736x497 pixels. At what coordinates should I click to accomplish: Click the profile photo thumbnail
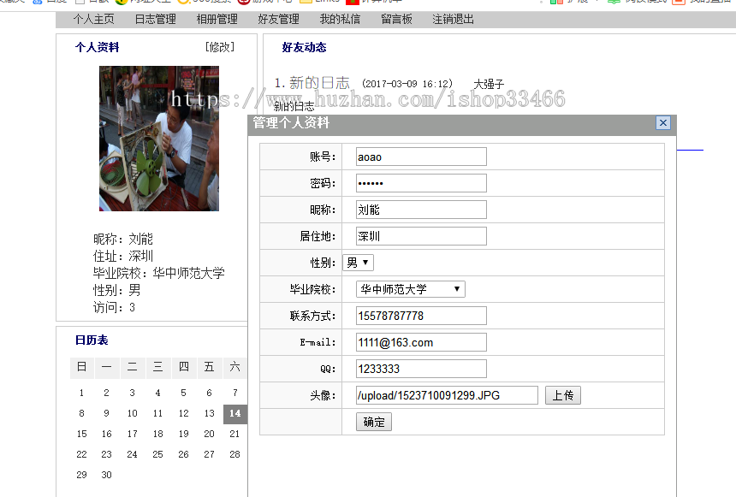(x=159, y=139)
